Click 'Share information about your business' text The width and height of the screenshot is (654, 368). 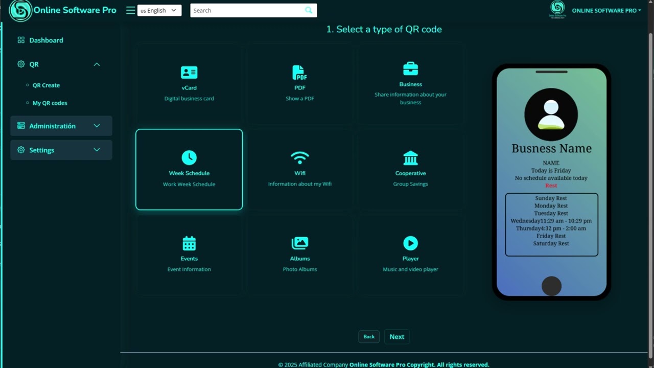point(410,98)
